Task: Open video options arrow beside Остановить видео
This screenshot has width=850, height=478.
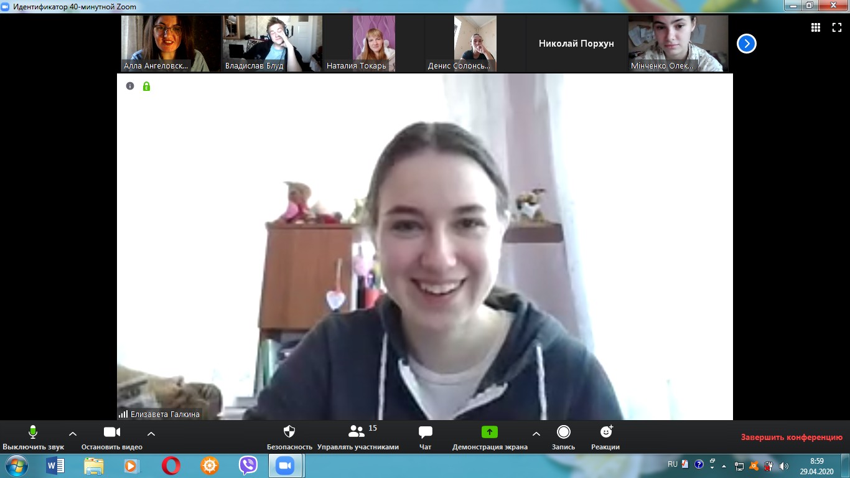Action: [151, 433]
